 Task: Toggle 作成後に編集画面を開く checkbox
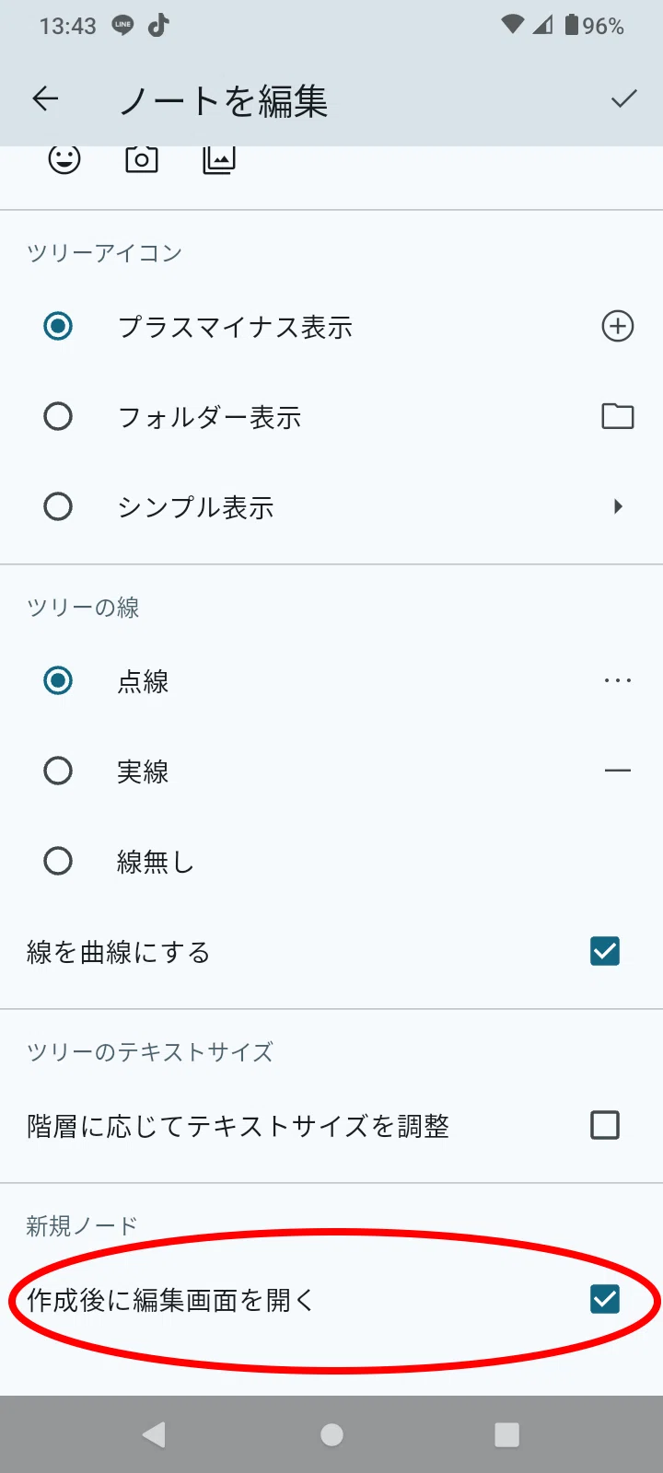point(605,1299)
